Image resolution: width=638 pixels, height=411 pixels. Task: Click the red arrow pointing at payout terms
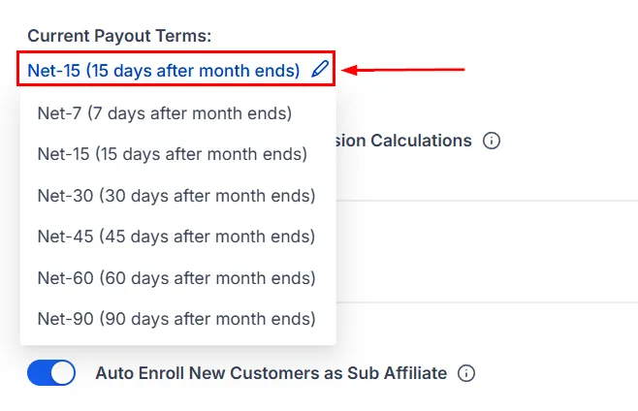[402, 70]
